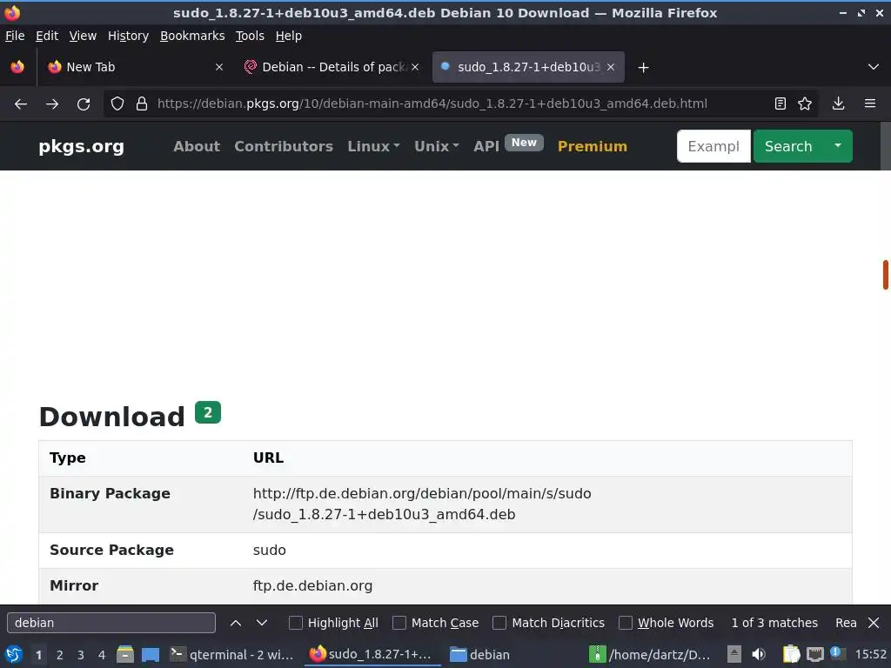The height and width of the screenshot is (668, 891).
Task: Expand the Linux dropdown menu
Action: [x=373, y=146]
